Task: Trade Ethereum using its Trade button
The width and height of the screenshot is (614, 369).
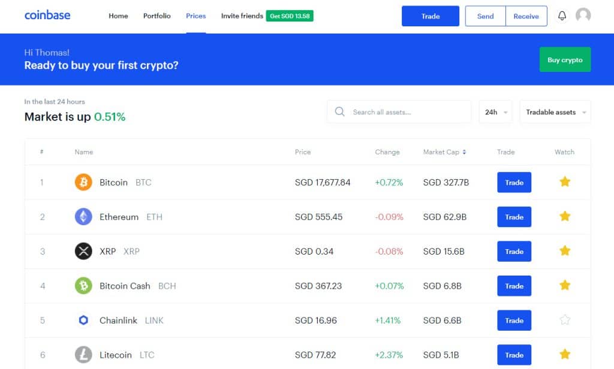Action: 514,217
